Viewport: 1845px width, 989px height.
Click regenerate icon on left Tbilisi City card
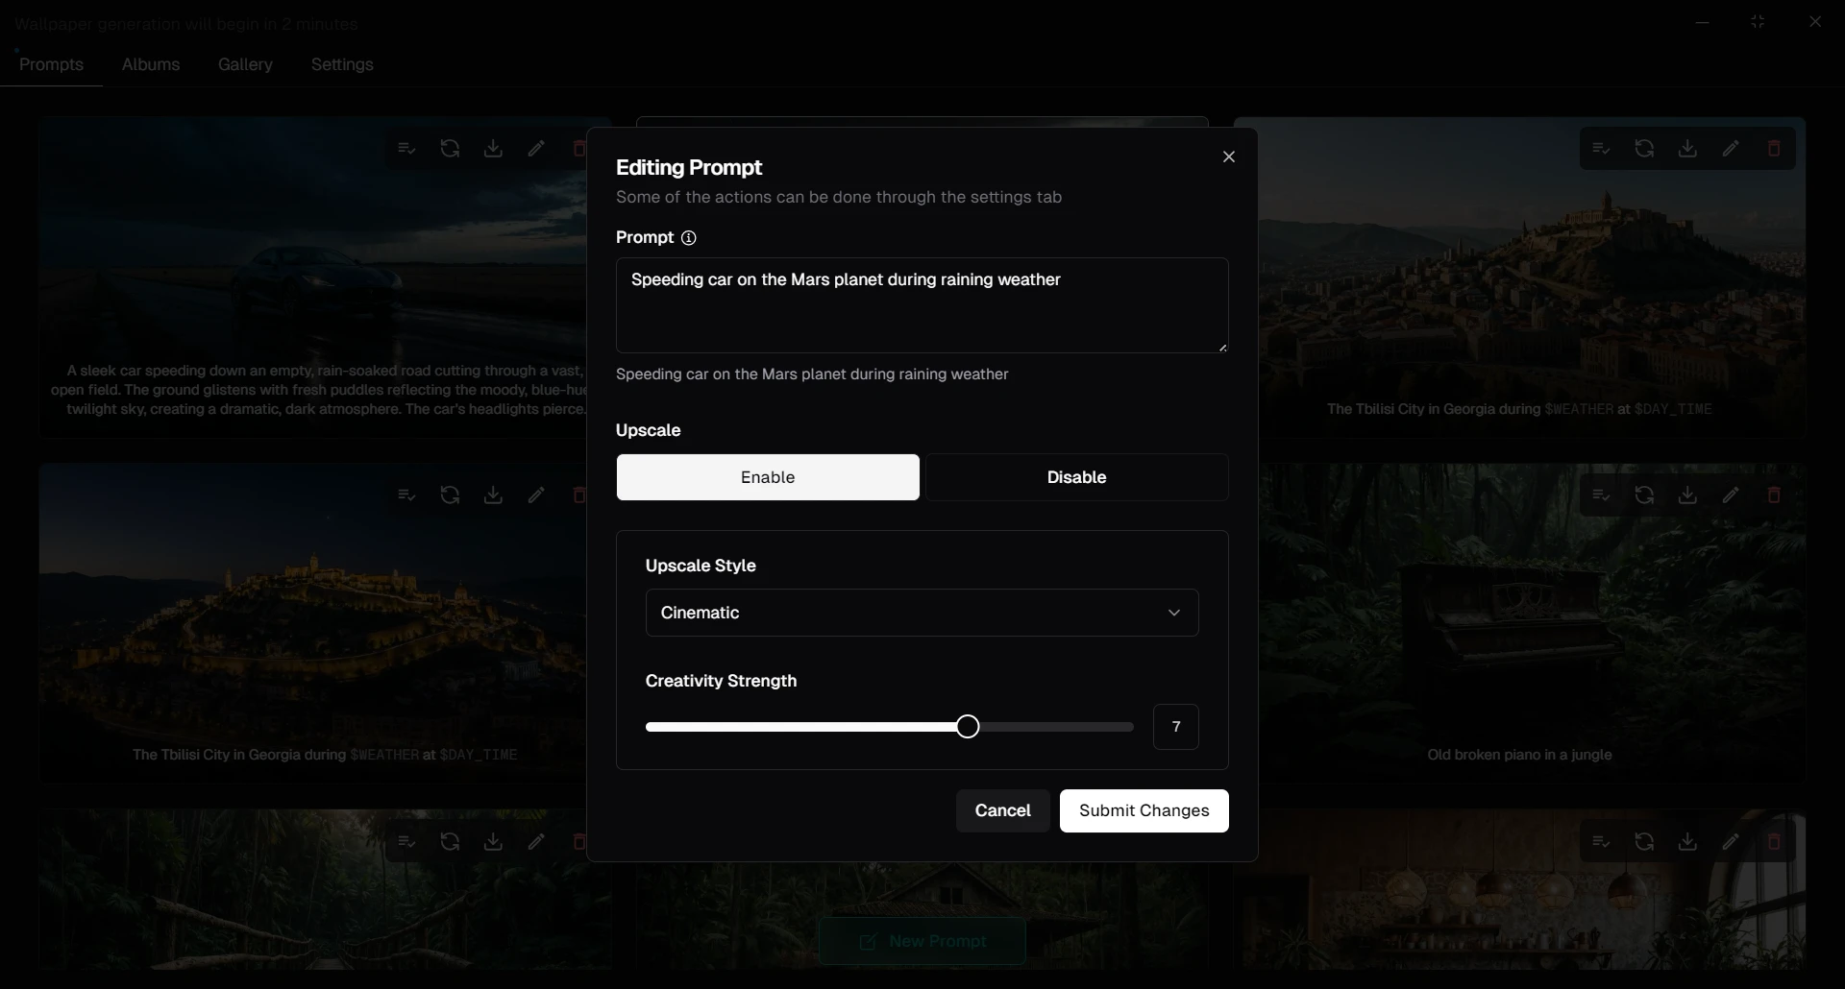click(450, 495)
